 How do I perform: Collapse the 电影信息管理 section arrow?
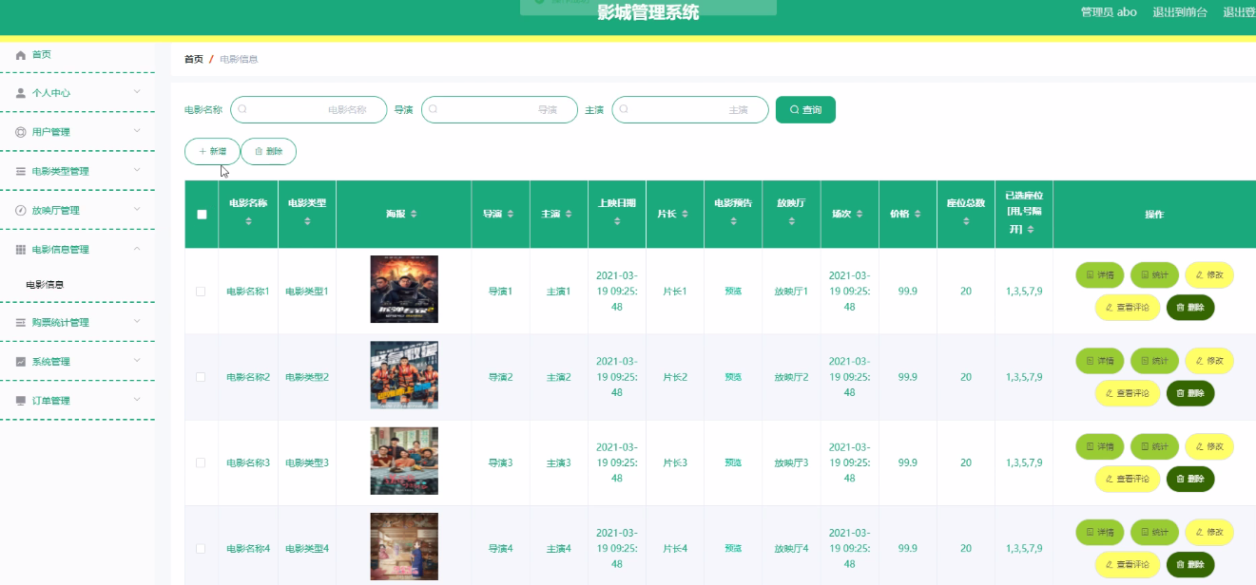pyautogui.click(x=137, y=249)
